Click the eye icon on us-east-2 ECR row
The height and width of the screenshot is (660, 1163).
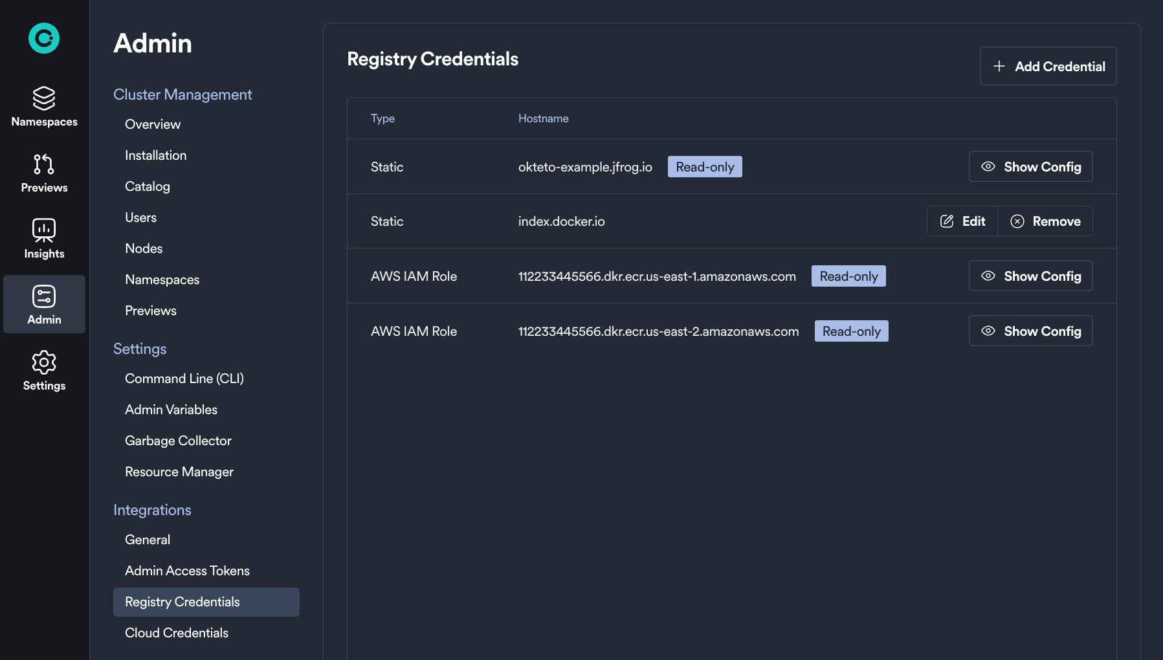point(988,331)
